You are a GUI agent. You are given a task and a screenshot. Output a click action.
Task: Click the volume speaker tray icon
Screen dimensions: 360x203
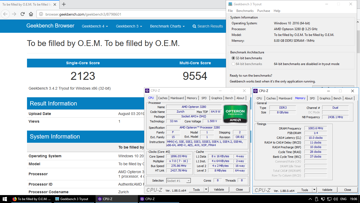(x=336, y=199)
